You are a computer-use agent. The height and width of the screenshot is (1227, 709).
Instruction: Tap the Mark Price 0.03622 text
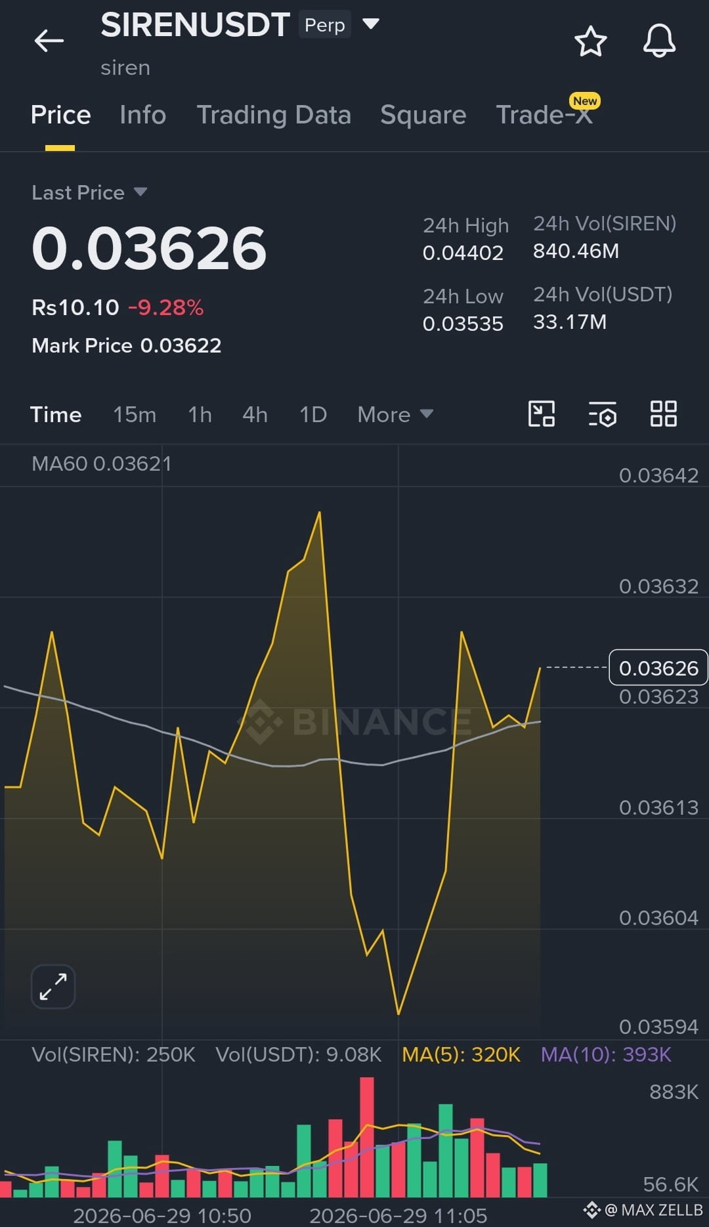[x=127, y=345]
